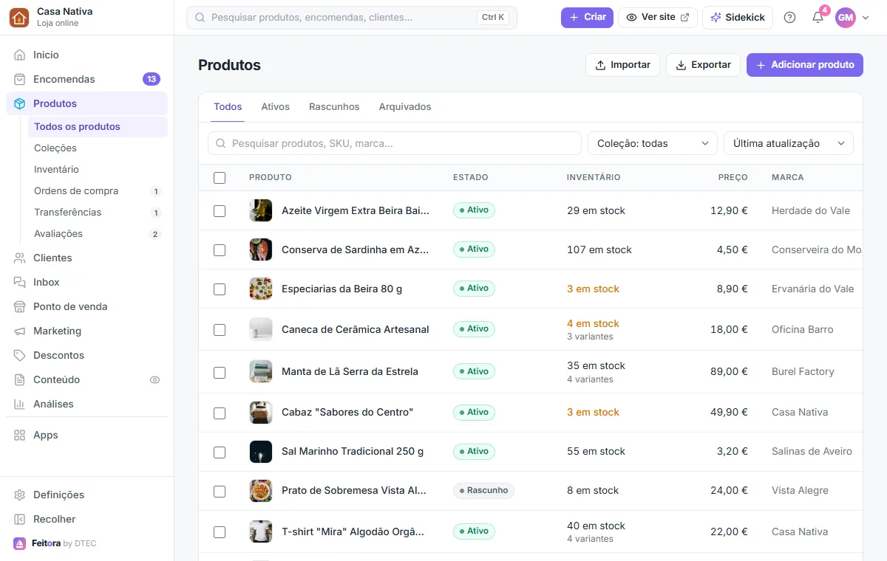887x561 pixels.
Task: Click the PREÇO column header
Action: tap(733, 177)
